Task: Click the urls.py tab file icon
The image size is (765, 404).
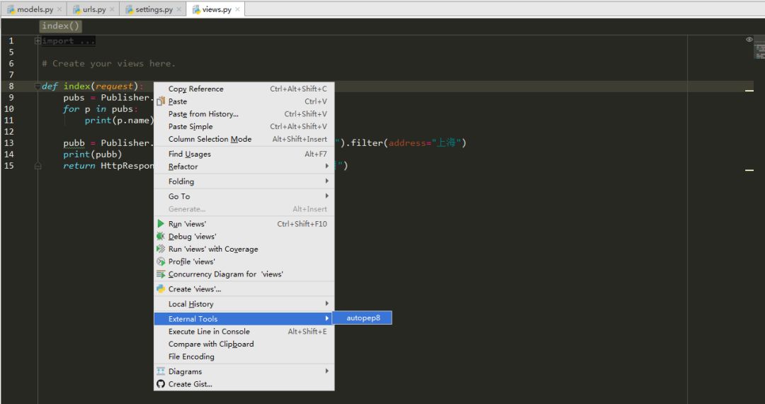Action: point(76,9)
